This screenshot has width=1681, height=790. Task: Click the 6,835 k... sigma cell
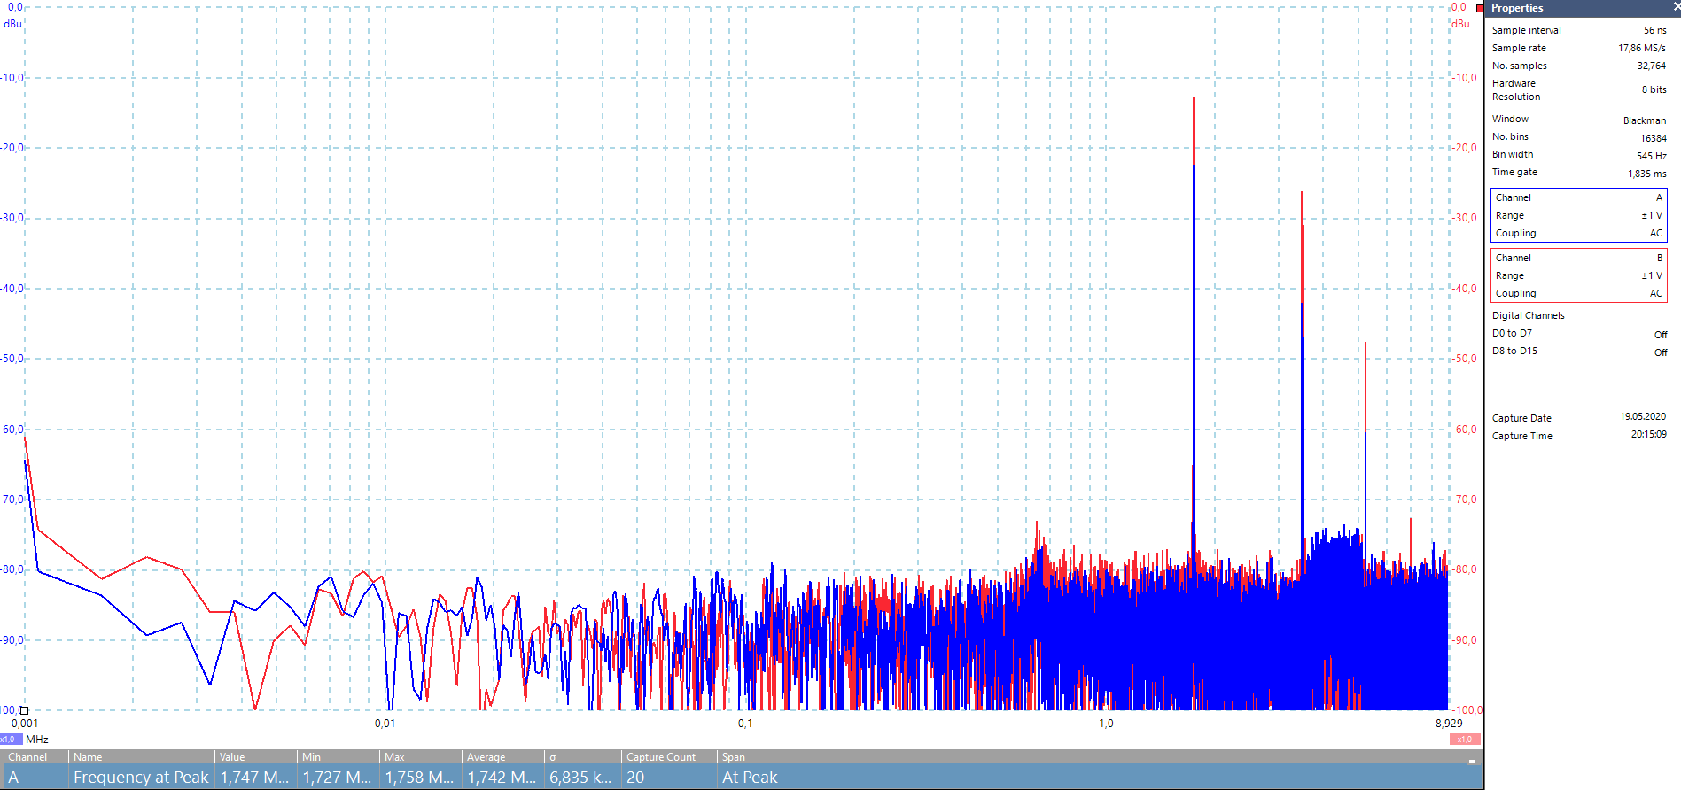[582, 777]
